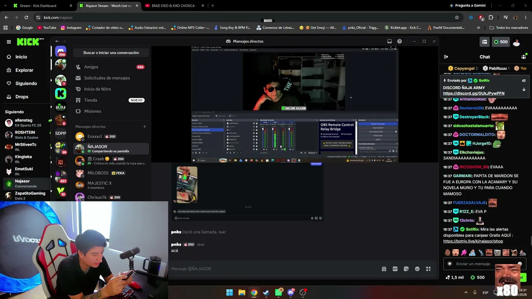Click the Kick logo
The image size is (532, 299).
(x=30, y=42)
